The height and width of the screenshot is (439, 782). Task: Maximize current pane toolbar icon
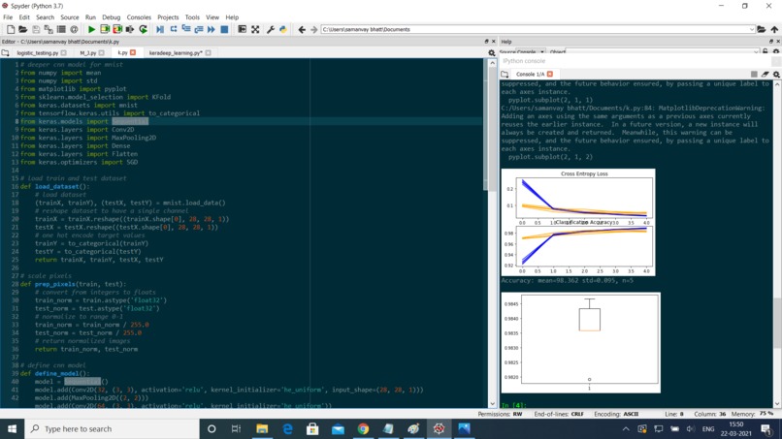pos(242,29)
